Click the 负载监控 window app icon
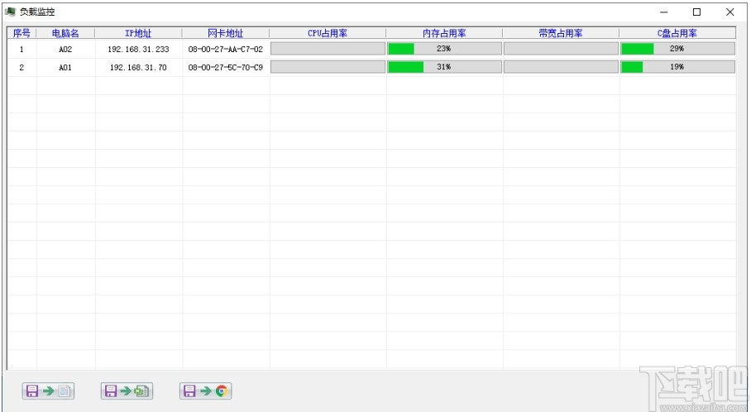The image size is (751, 412). click(x=10, y=12)
